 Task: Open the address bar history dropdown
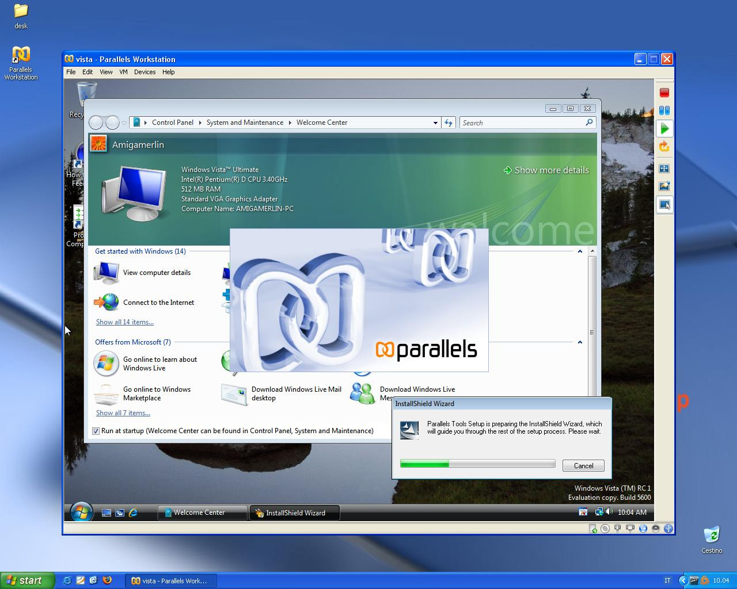435,123
